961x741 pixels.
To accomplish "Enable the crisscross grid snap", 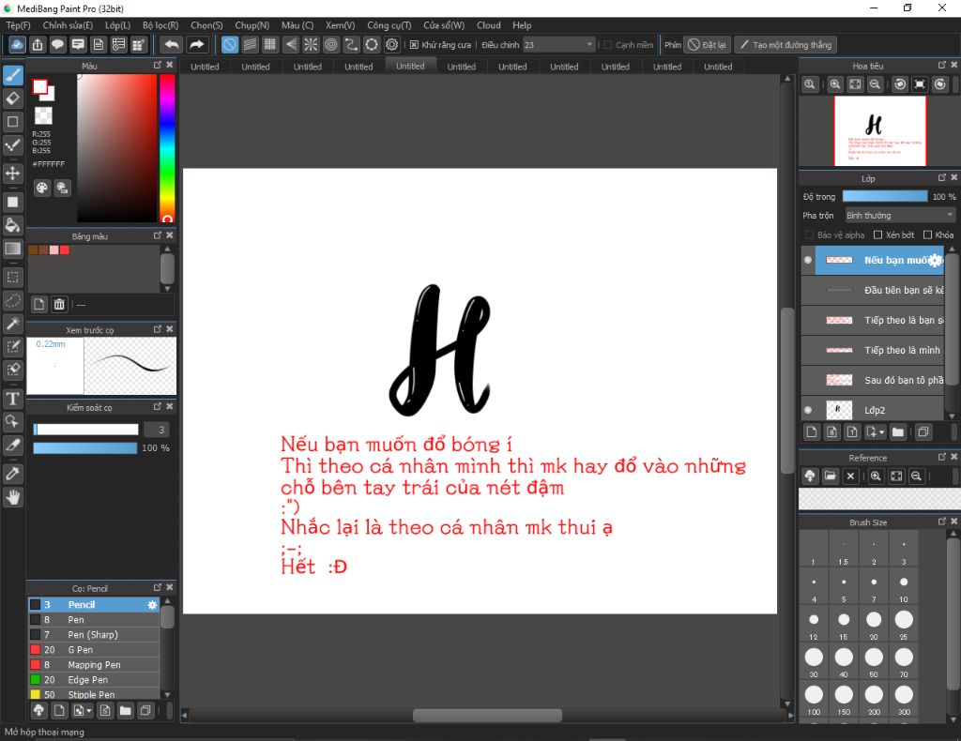I will (269, 45).
